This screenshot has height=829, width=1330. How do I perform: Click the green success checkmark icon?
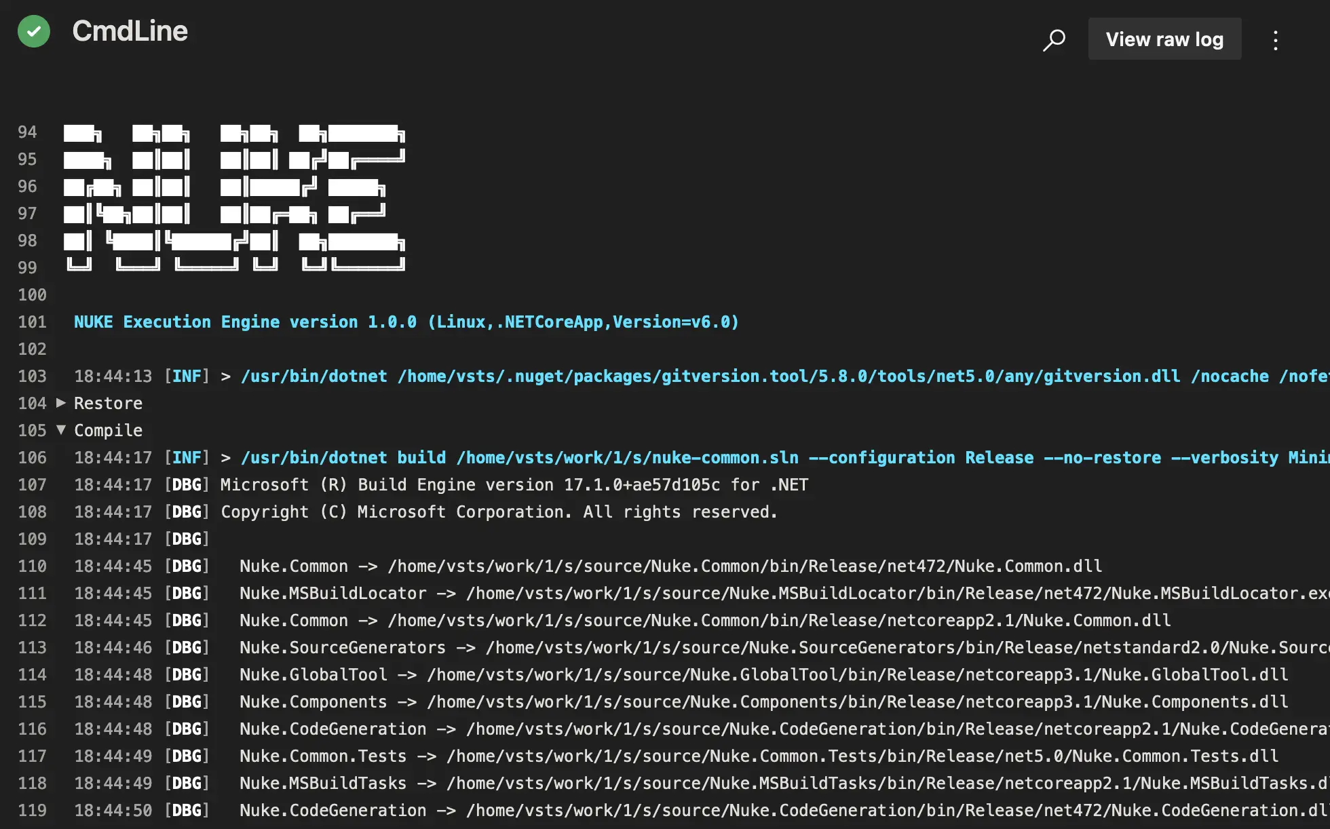34,31
